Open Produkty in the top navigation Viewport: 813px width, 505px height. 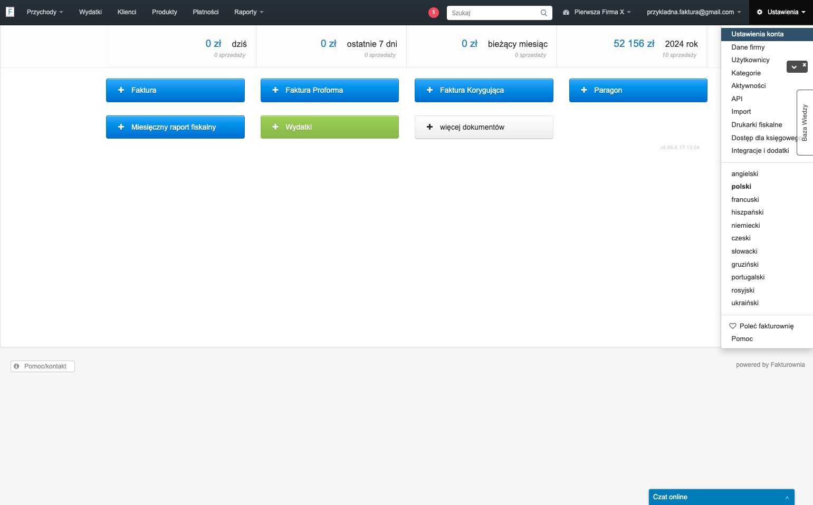[165, 12]
